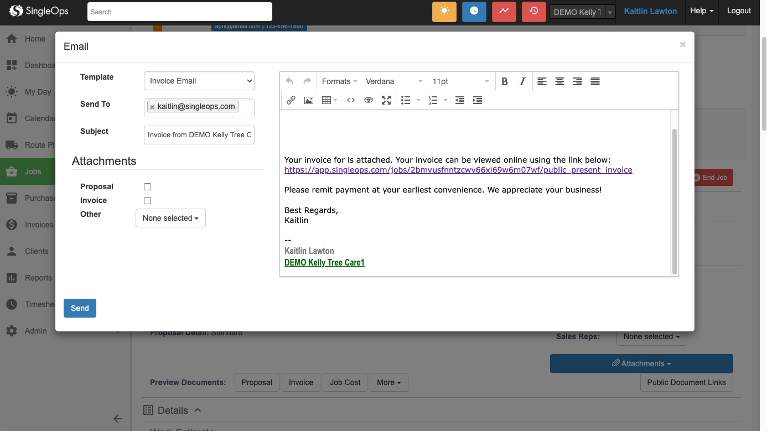Insert a link using the chain icon
Image resolution: width=767 pixels, height=431 pixels.
[x=291, y=100]
